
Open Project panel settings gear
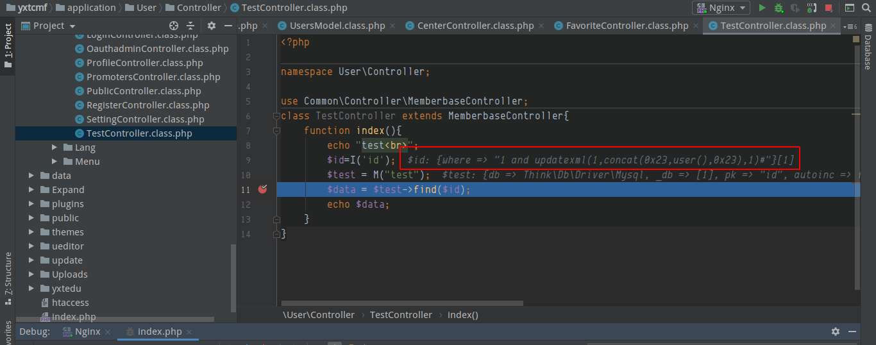pos(212,26)
